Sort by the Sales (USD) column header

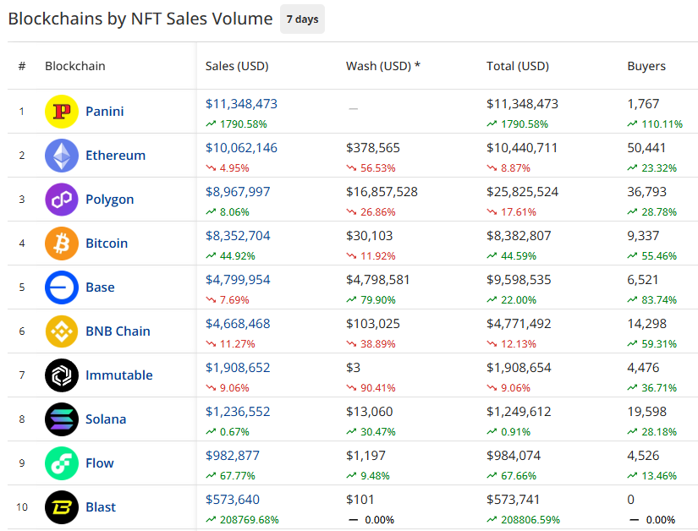pyautogui.click(x=237, y=66)
